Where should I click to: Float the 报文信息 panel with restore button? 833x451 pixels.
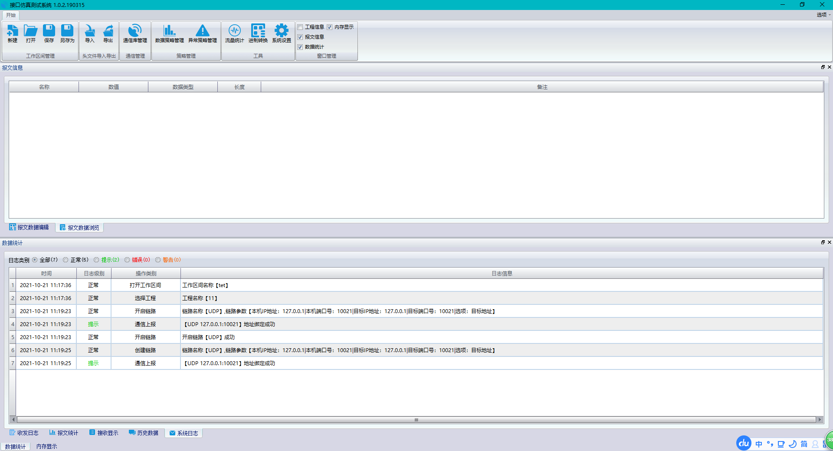click(823, 67)
